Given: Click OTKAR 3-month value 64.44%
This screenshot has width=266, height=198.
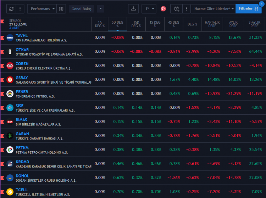Looking at the screenshot, I should 255,51.
